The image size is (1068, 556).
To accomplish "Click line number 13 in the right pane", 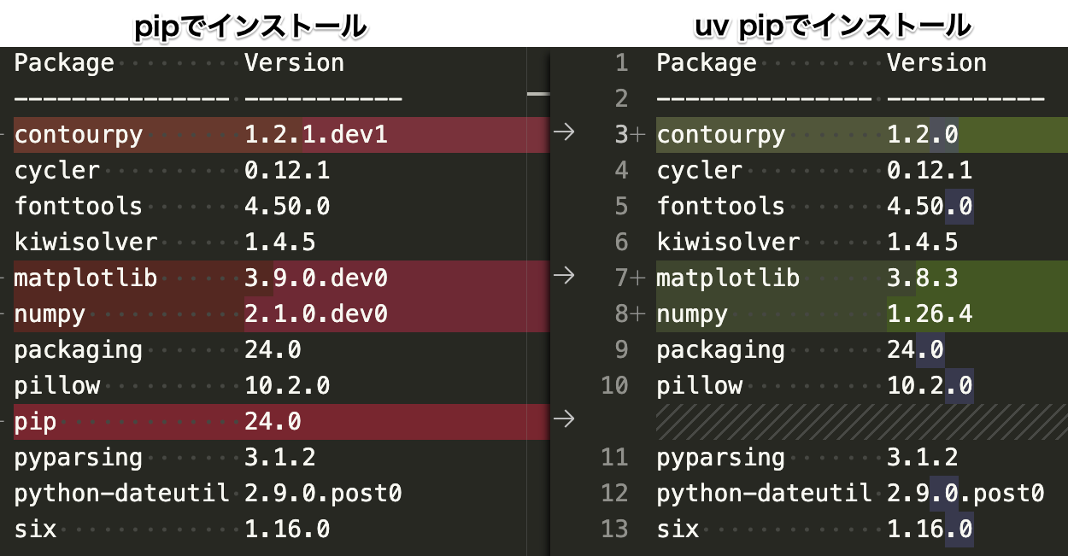I will pos(614,530).
